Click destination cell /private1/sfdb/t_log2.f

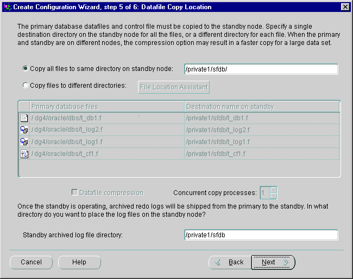point(262,129)
